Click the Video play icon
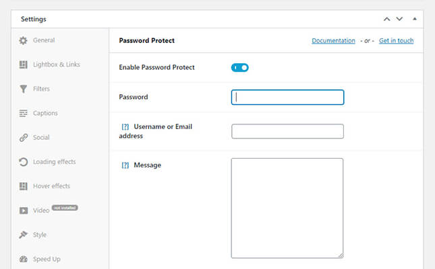Viewport: 435px width, 269px height. pos(24,210)
